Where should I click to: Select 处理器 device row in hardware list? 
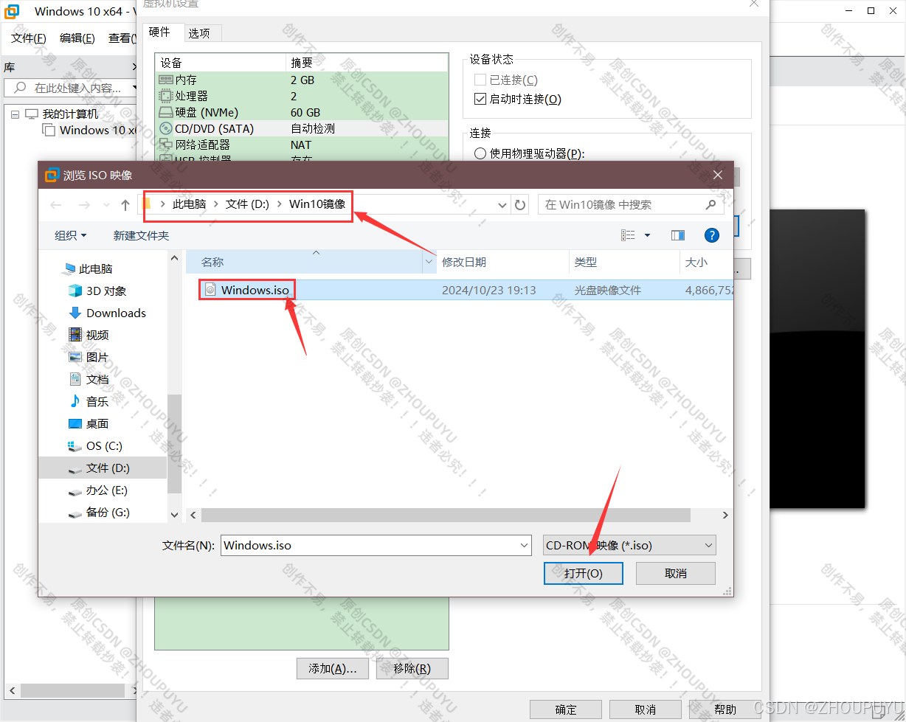(x=301, y=96)
